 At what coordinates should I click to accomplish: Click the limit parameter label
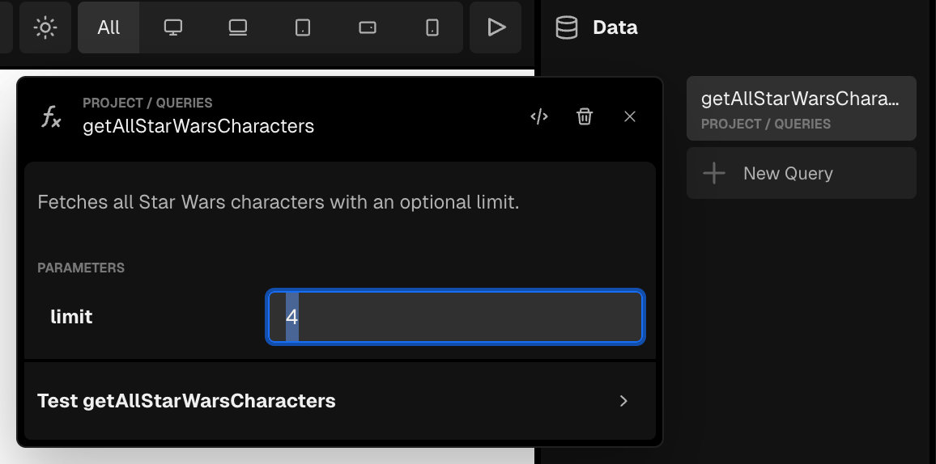tap(71, 317)
